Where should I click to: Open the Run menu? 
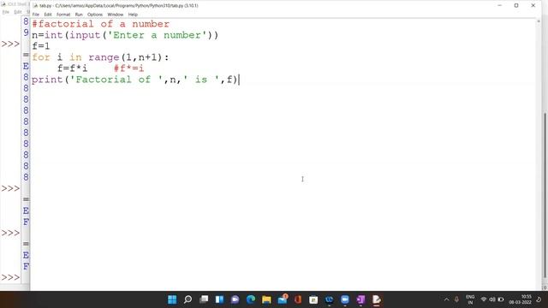79,15
